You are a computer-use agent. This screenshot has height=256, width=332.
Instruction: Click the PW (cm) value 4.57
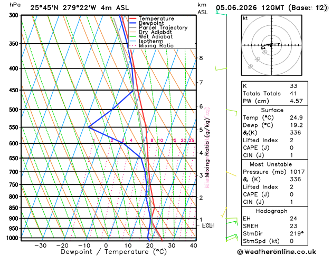click(x=296, y=101)
